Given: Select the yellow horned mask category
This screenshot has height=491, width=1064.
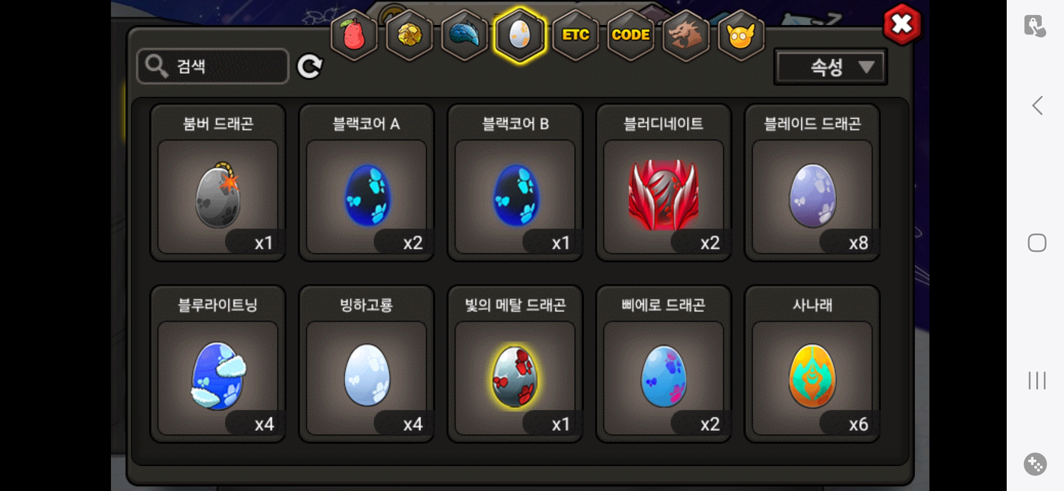Looking at the screenshot, I should coord(741,35).
